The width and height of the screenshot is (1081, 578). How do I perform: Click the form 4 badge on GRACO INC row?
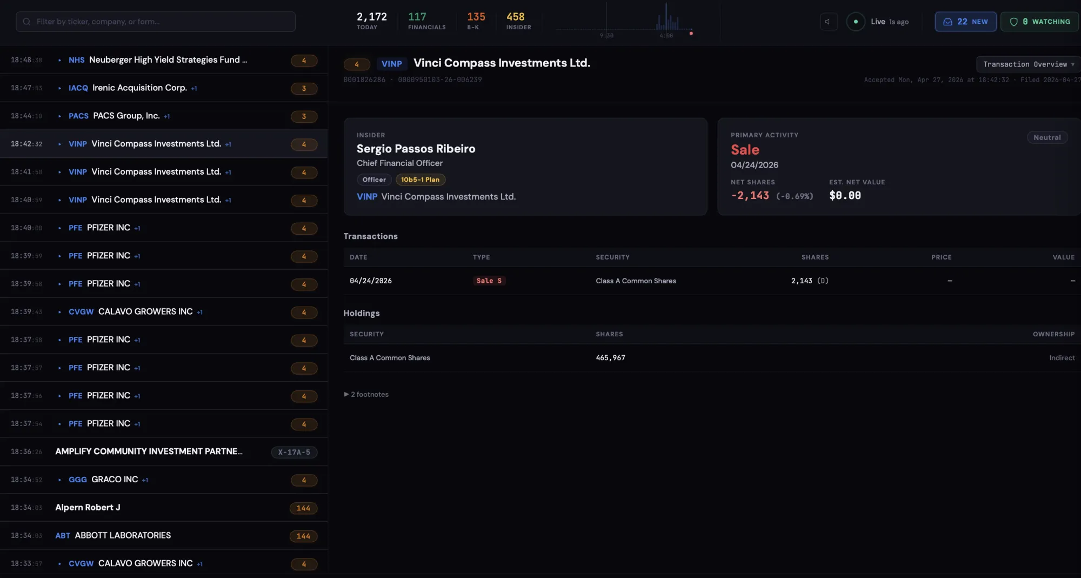(304, 480)
